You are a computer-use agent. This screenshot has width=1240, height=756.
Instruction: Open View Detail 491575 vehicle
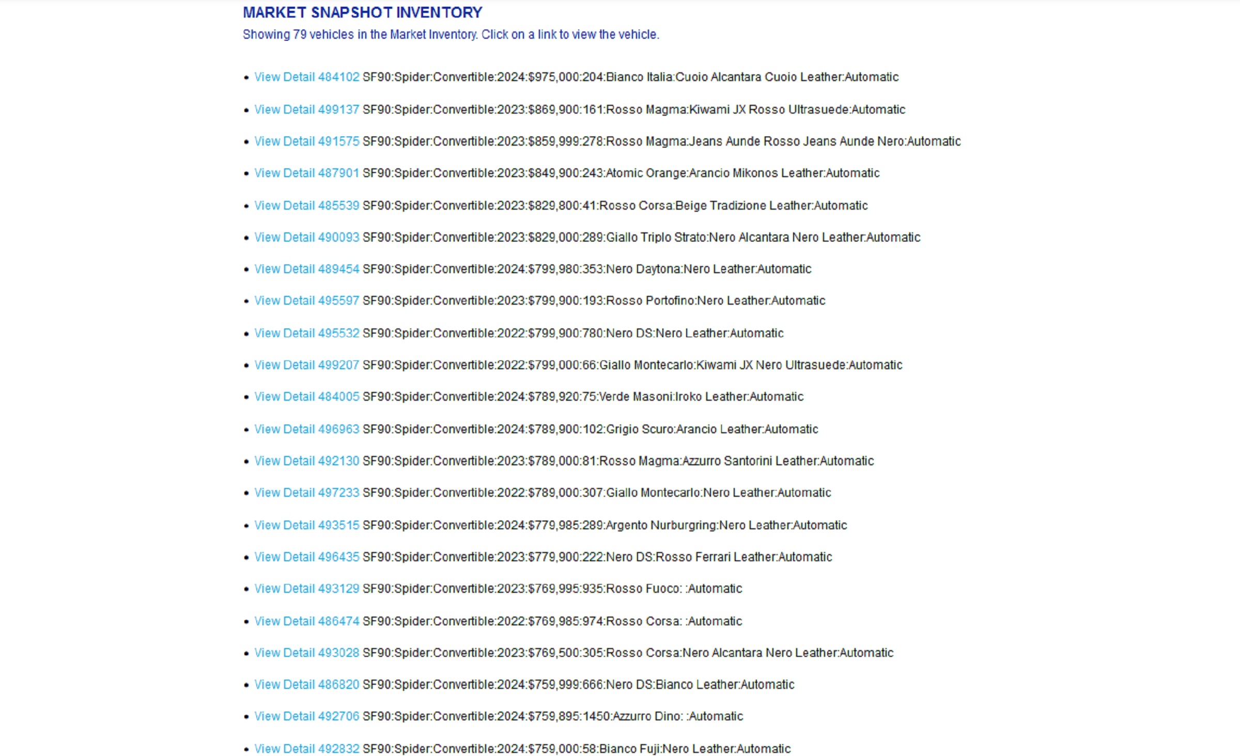[306, 141]
